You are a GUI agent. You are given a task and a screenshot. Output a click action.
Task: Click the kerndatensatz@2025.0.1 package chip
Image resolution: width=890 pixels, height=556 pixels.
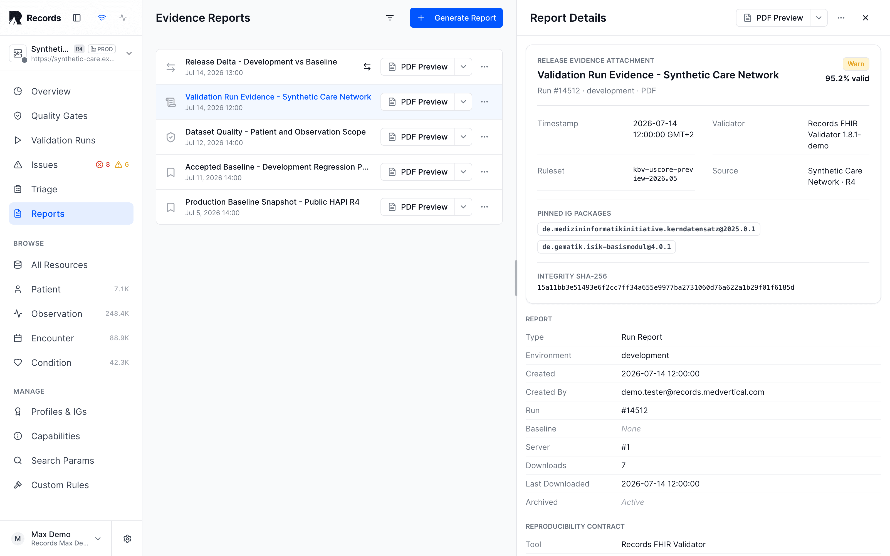[648, 229]
